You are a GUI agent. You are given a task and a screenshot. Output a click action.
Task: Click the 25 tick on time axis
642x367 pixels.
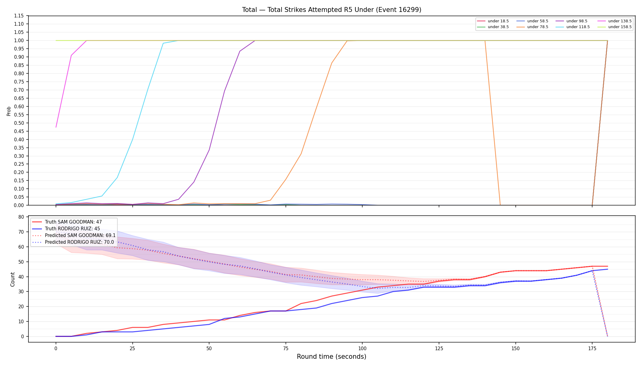[132, 348]
